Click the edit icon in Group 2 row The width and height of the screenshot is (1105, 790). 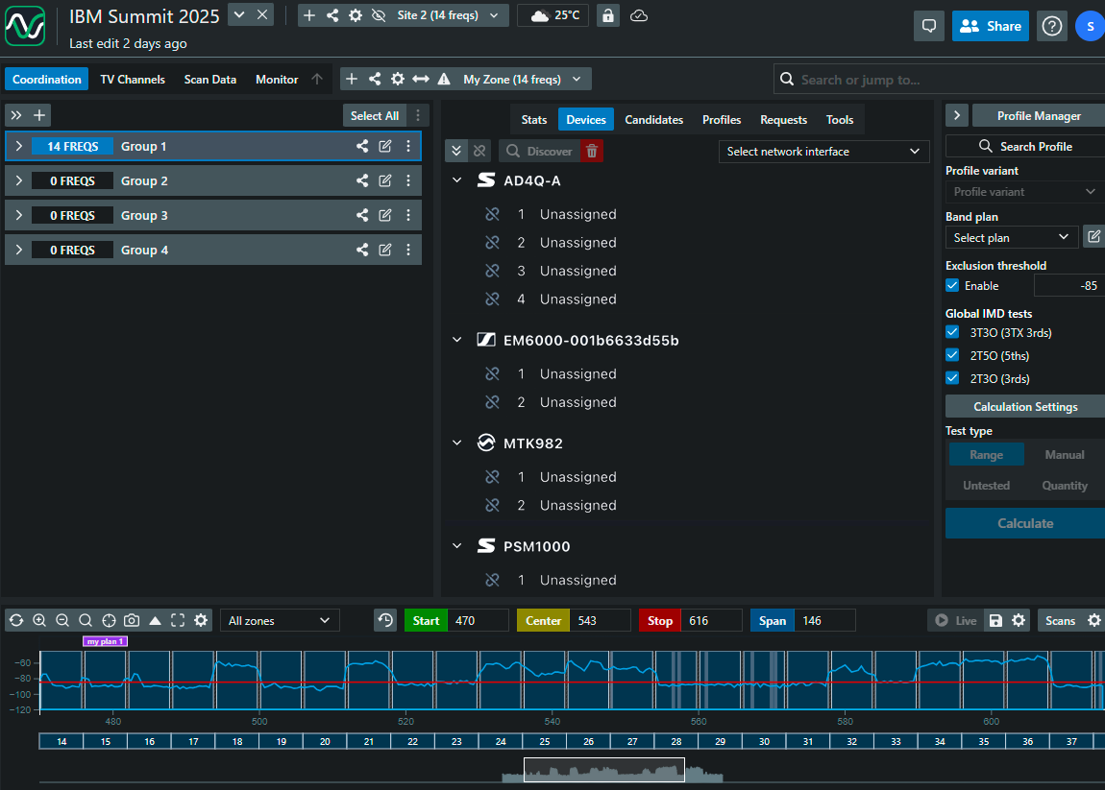click(384, 181)
